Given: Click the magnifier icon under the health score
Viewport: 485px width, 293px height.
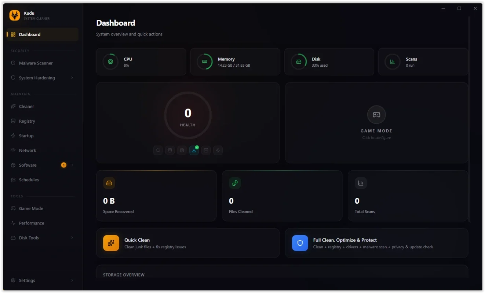Looking at the screenshot, I should tap(158, 150).
